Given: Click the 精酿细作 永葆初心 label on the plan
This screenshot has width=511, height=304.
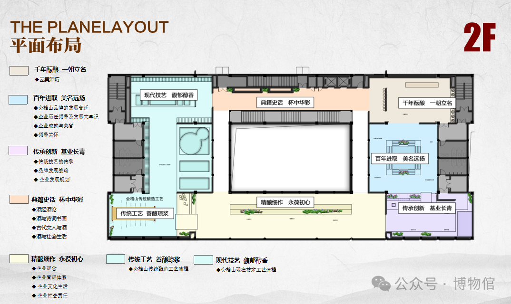Looking at the screenshot, I should point(285,202).
